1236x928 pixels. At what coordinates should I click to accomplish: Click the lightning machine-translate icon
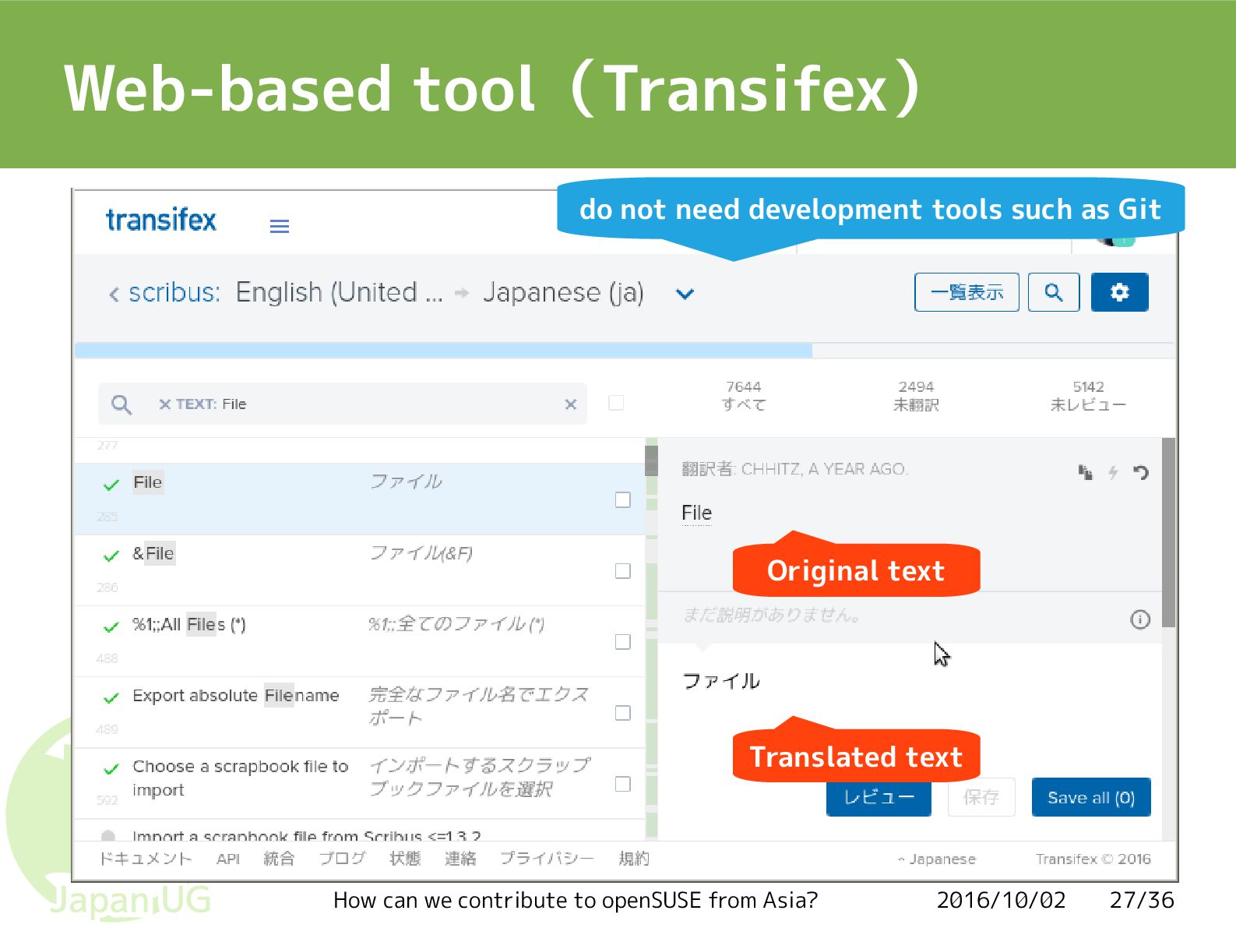(x=1113, y=472)
